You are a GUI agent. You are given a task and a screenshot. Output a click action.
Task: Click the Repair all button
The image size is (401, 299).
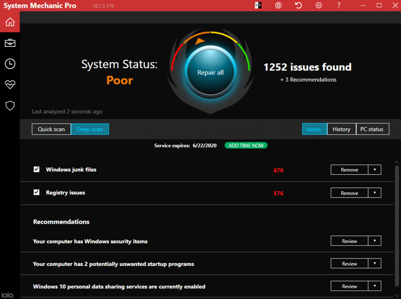coord(210,72)
